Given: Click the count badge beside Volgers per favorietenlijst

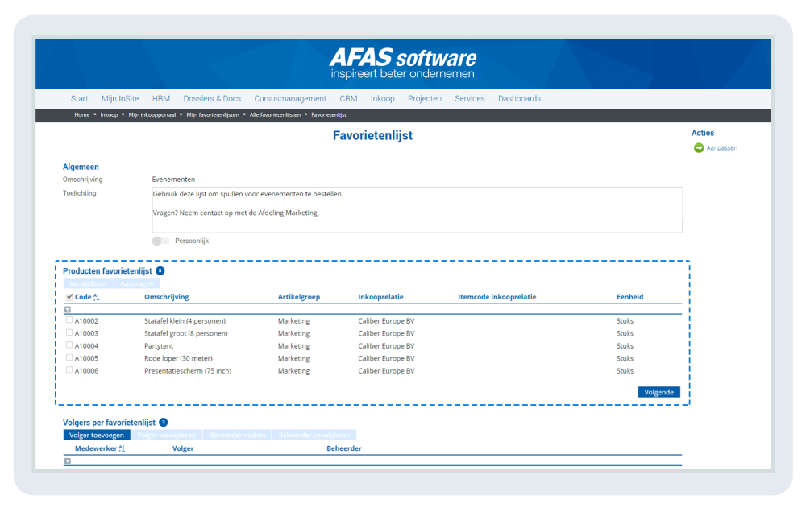Looking at the screenshot, I should click(x=164, y=422).
